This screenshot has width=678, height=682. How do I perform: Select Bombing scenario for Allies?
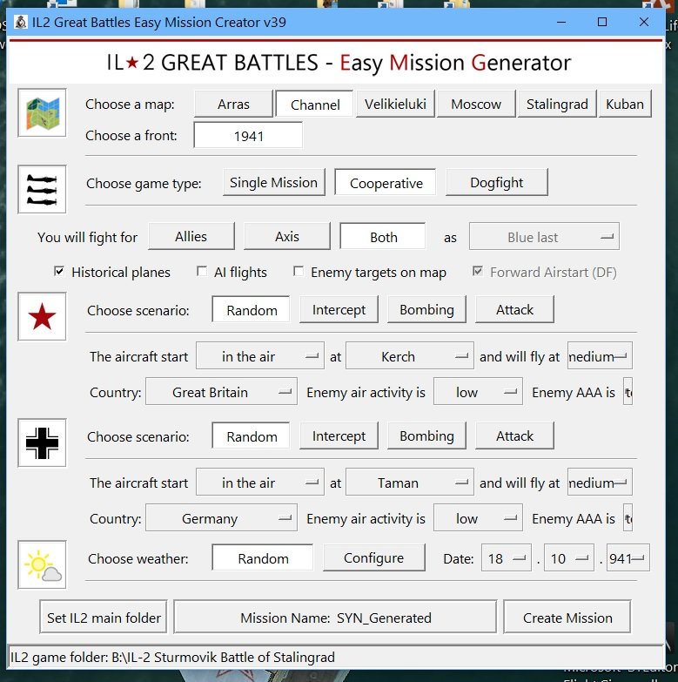(426, 310)
